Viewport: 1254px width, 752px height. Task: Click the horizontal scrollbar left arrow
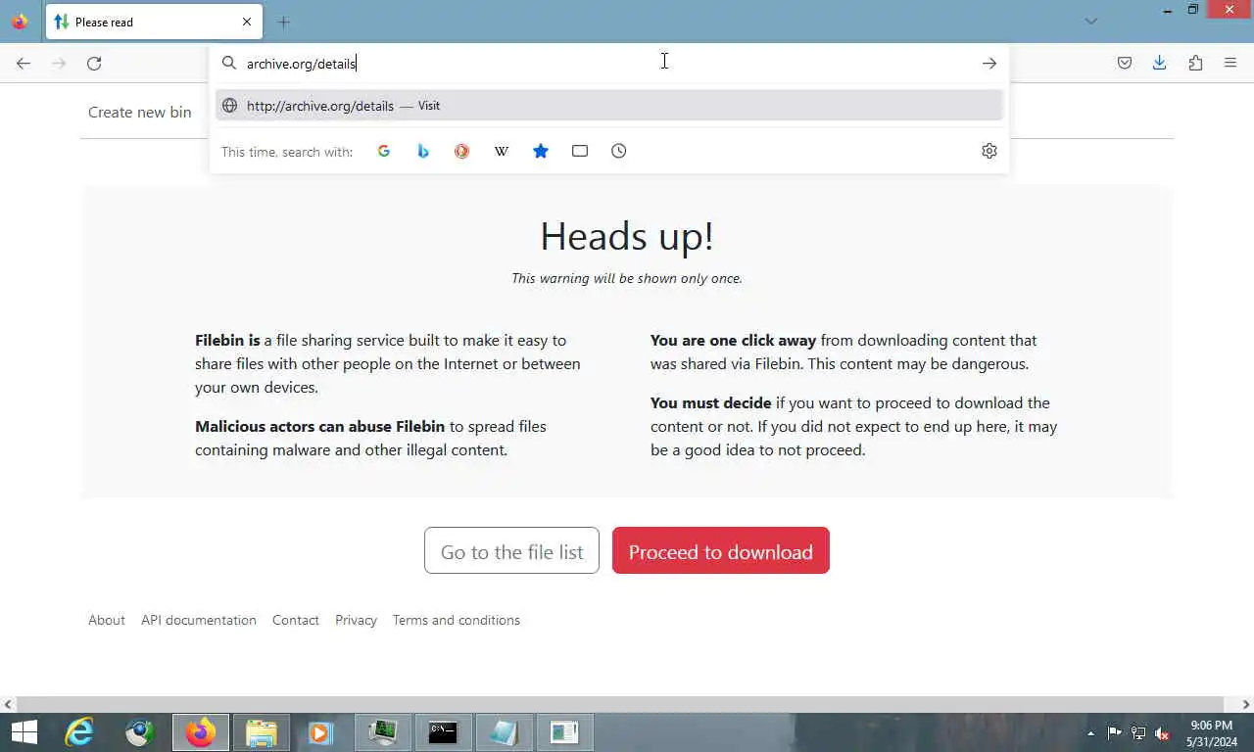(8, 704)
